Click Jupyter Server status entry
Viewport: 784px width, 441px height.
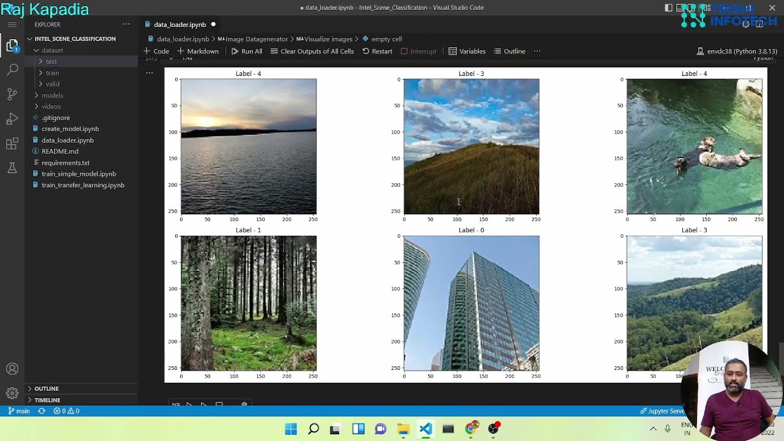(663, 411)
